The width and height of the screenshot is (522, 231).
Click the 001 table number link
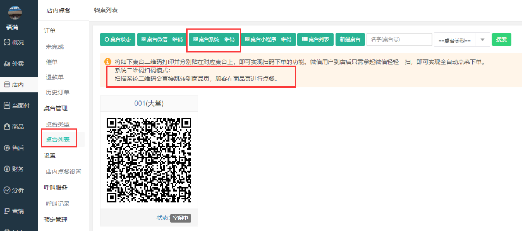(139, 103)
